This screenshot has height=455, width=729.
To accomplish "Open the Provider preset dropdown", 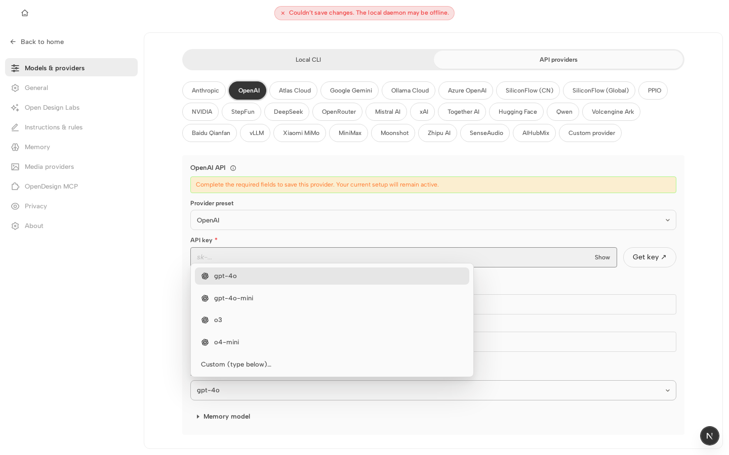I will point(433,220).
